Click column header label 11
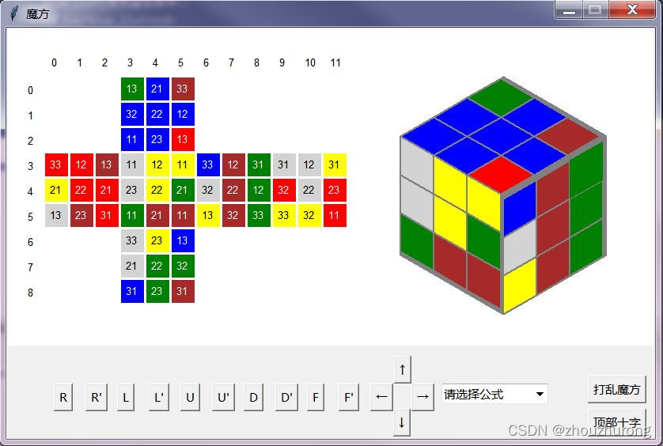 pos(335,63)
